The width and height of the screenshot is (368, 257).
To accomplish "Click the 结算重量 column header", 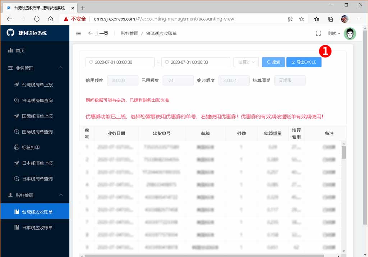I will click(273, 134).
